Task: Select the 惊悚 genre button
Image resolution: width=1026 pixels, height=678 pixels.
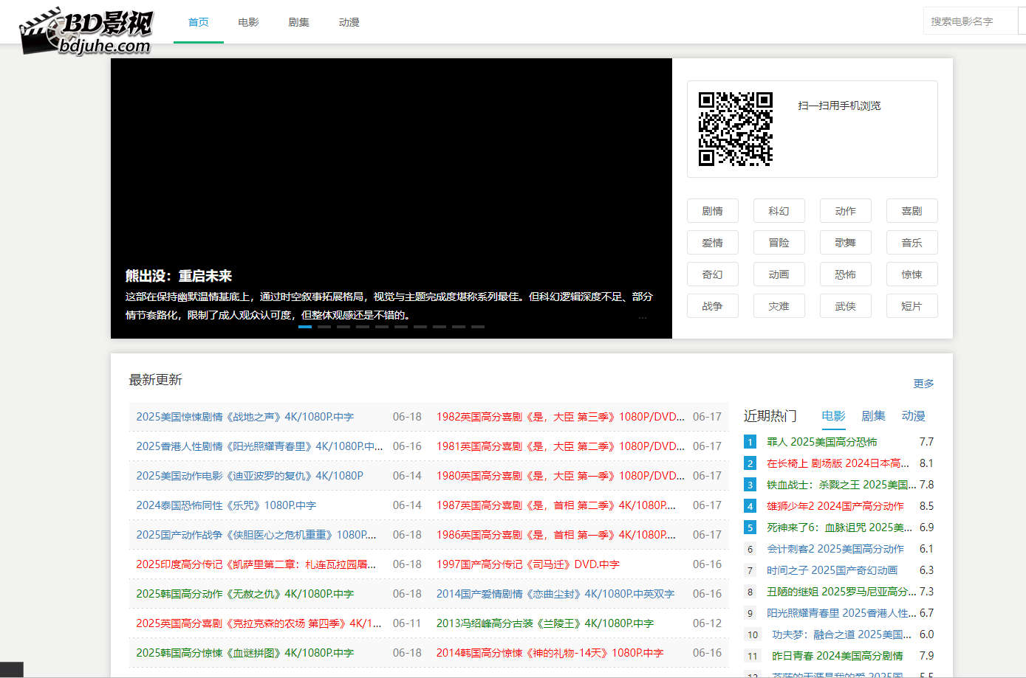Action: (912, 274)
